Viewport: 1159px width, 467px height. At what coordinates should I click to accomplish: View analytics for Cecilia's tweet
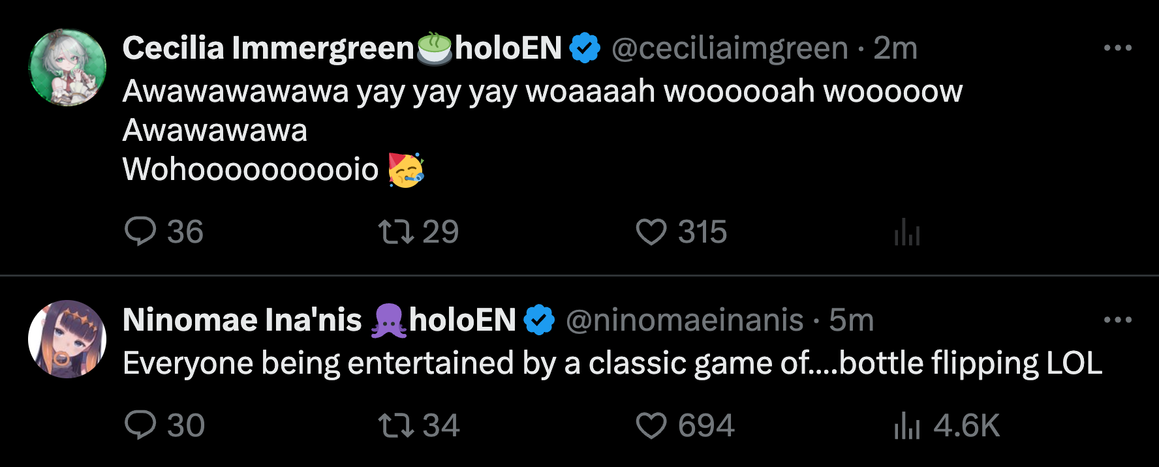click(x=907, y=232)
